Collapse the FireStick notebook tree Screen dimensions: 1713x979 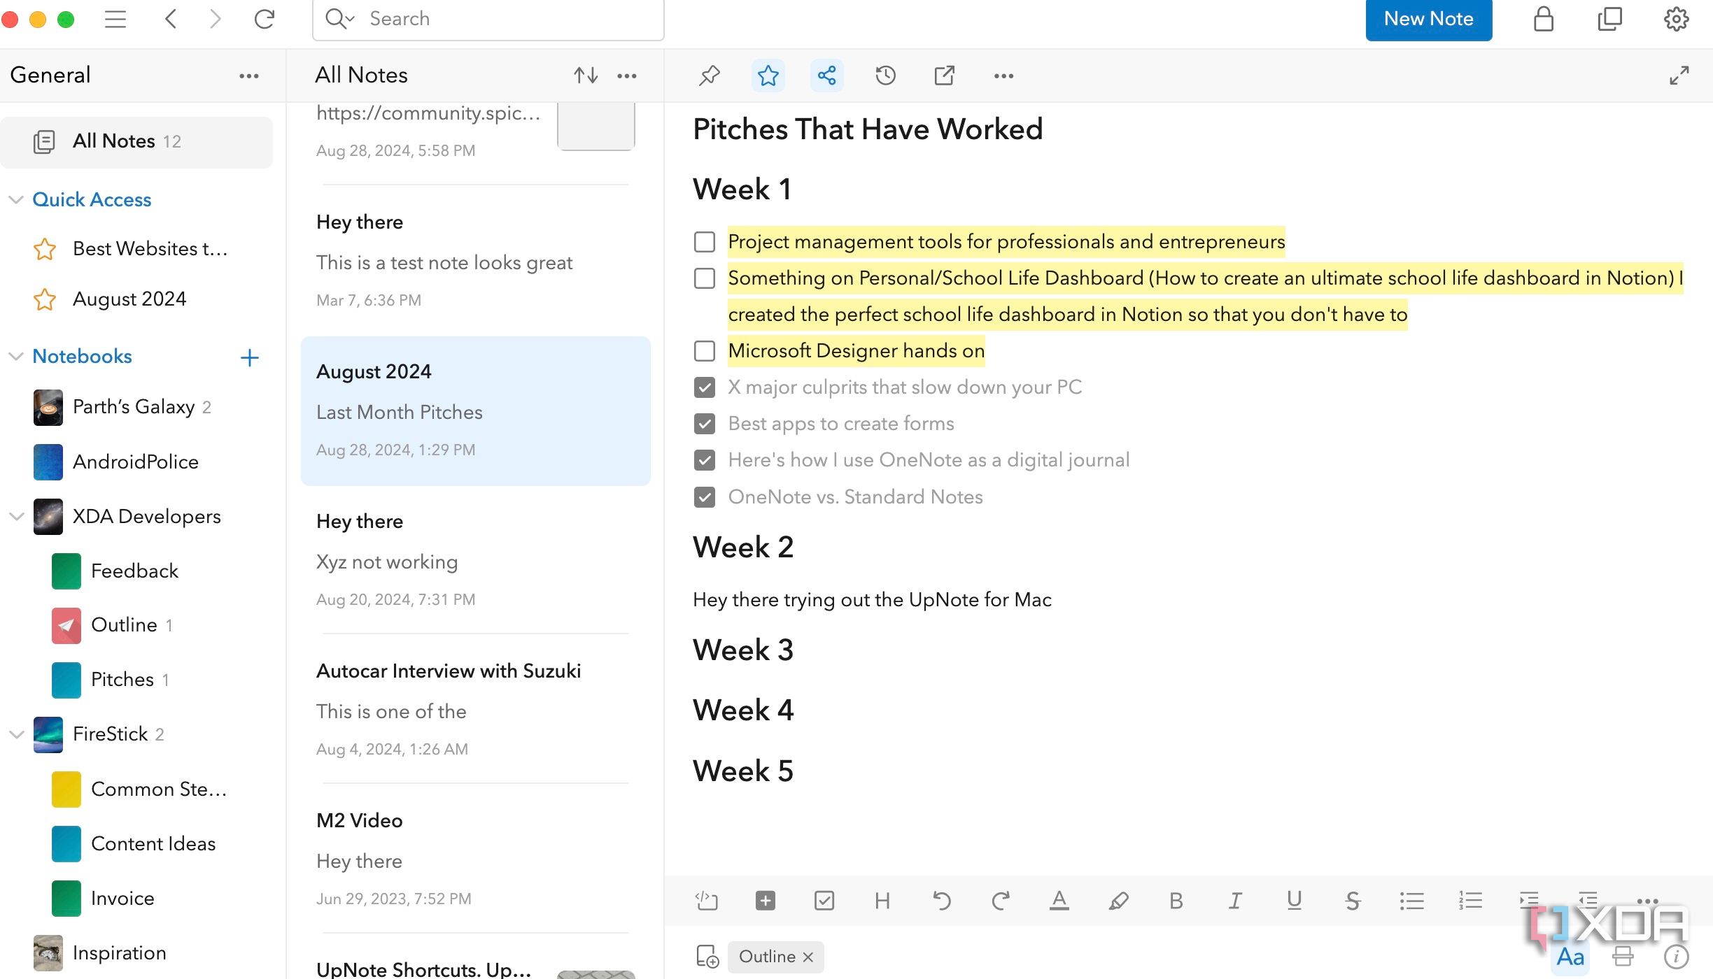[x=16, y=734]
